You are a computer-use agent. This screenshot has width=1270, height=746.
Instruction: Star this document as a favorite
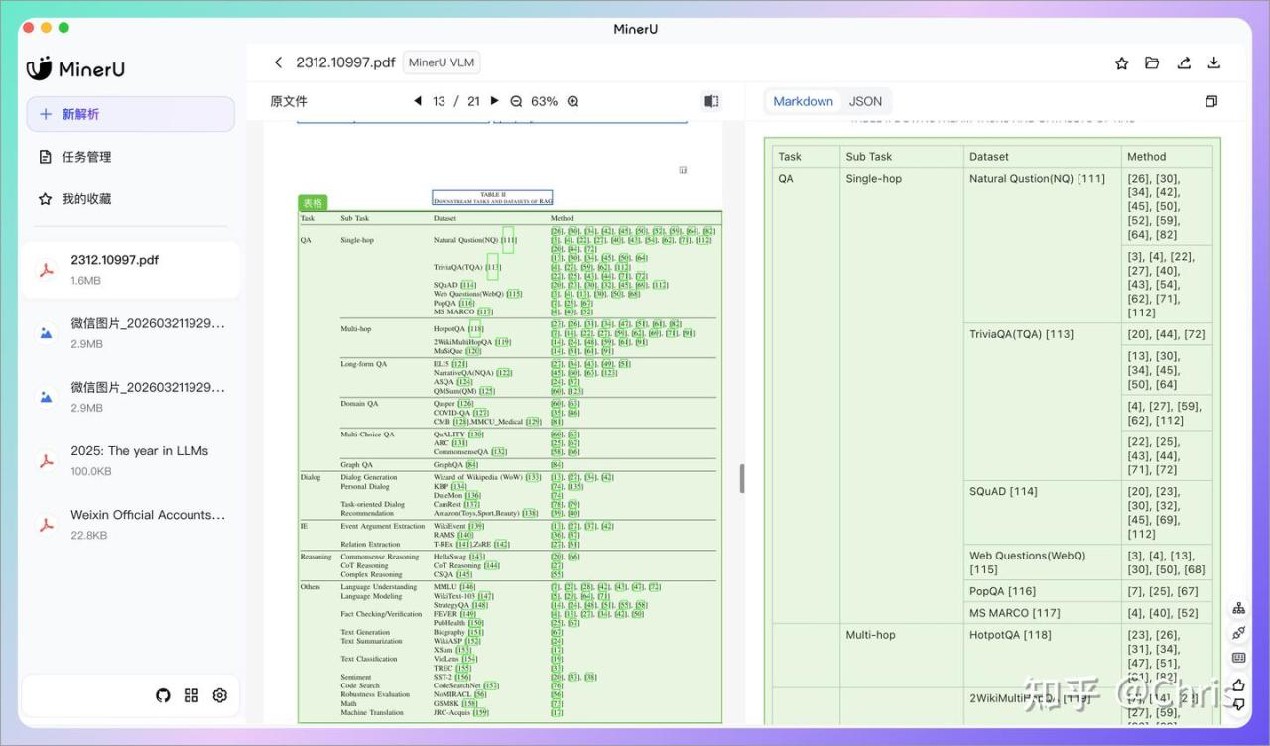[1122, 63]
